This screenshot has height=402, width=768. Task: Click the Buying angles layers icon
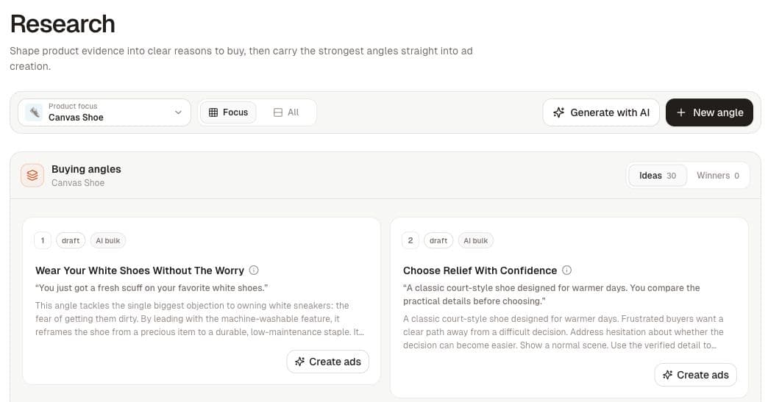[32, 175]
